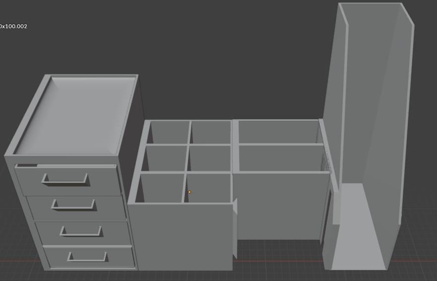Screen dimensions: 437x281
Task: Select the top drawer handle of the cabinet
Action: pyautogui.click(x=66, y=180)
